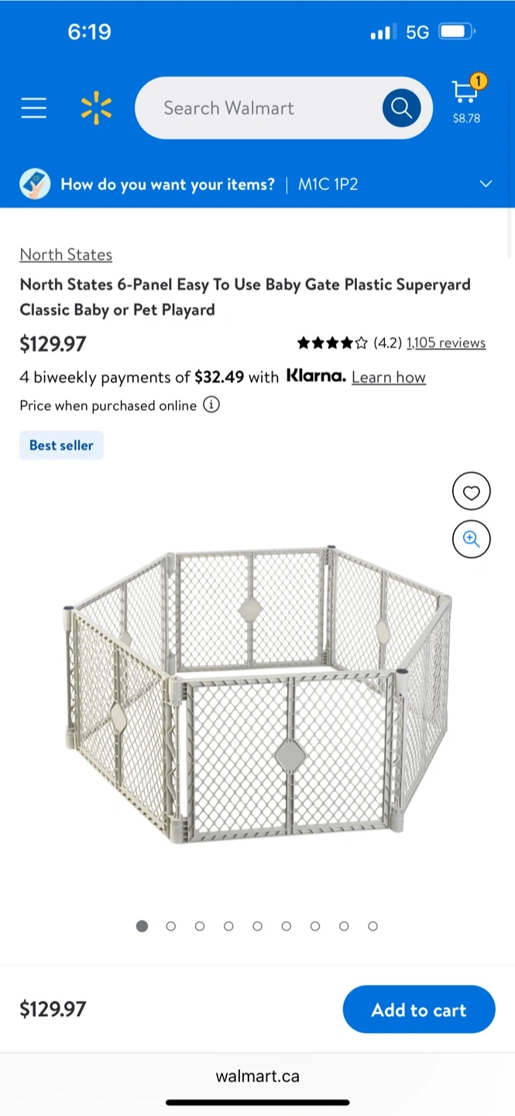Open the shopping cart showing $8.78
This screenshot has height=1116, width=515.
466,99
